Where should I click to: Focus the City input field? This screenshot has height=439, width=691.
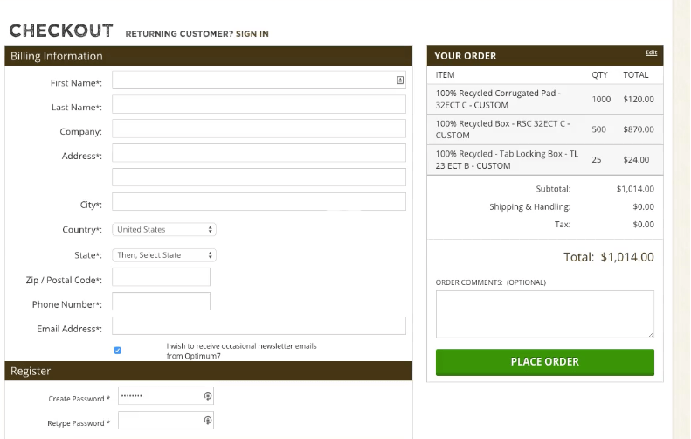point(259,202)
